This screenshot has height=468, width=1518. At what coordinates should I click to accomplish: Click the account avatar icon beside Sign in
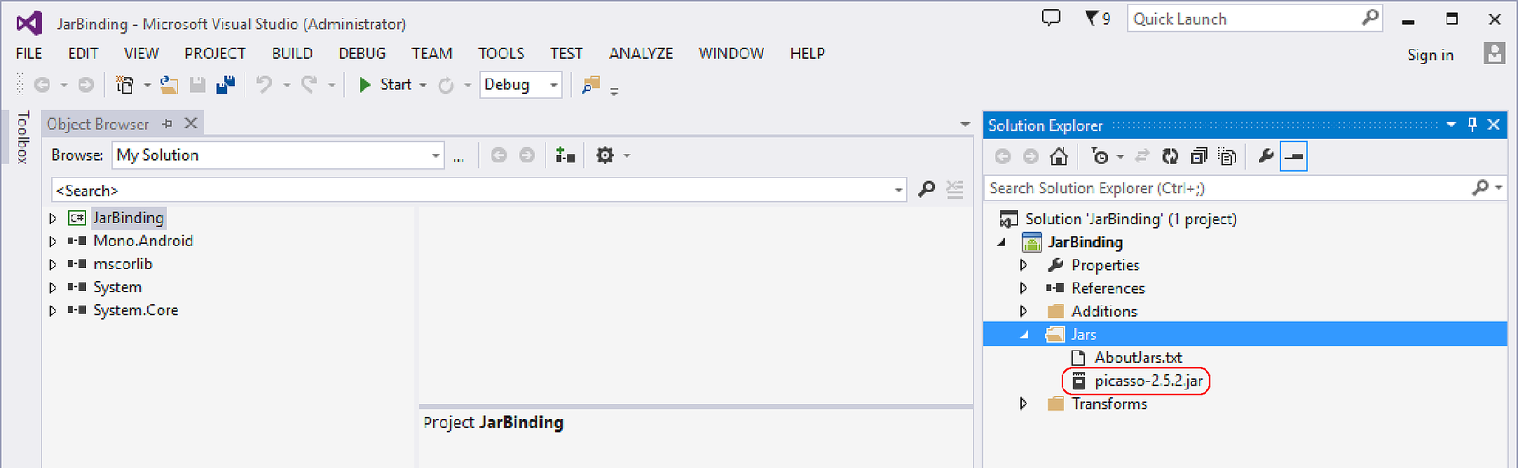(1493, 54)
